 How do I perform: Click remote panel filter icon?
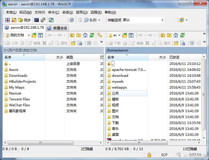click(131, 35)
